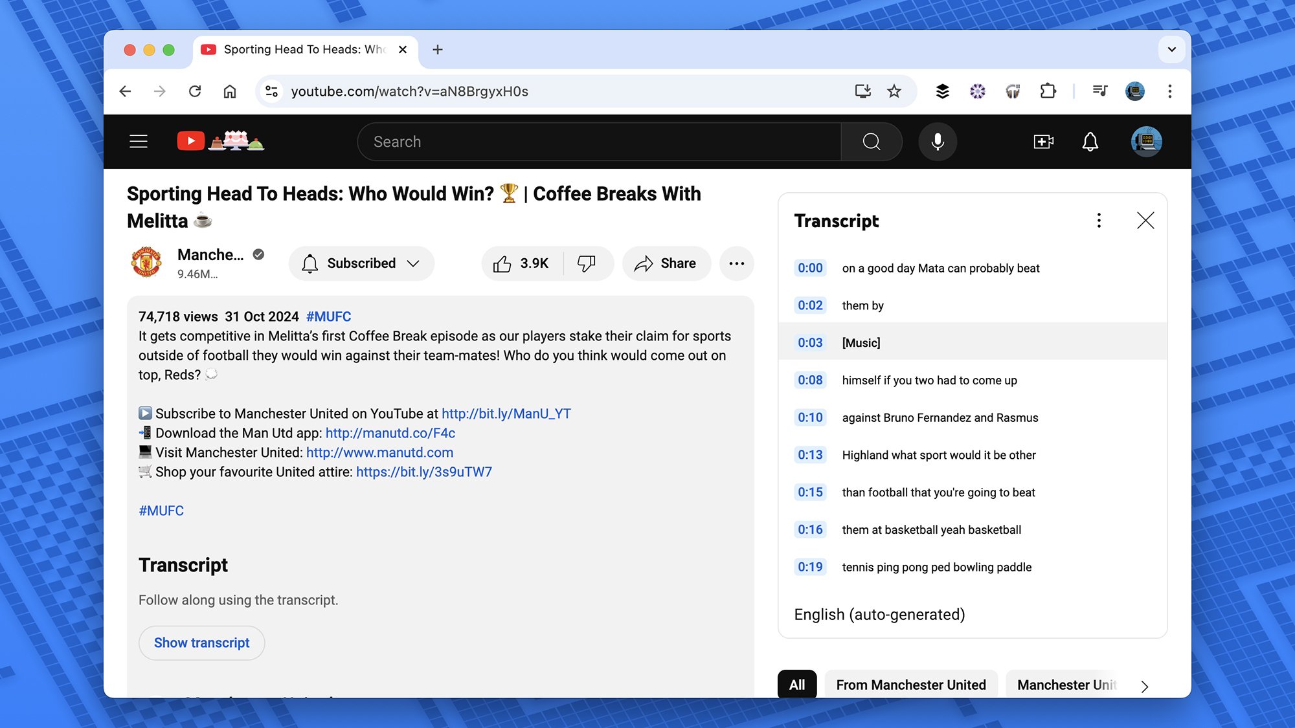Open the Extensions puzzle icon
Image resolution: width=1295 pixels, height=728 pixels.
(x=1048, y=91)
